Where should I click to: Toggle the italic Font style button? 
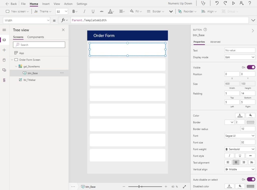coord(229,156)
